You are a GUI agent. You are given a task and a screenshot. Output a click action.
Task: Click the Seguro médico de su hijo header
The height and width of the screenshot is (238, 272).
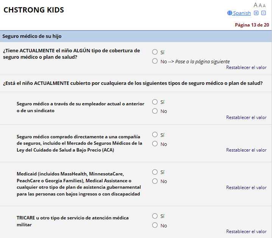32,36
